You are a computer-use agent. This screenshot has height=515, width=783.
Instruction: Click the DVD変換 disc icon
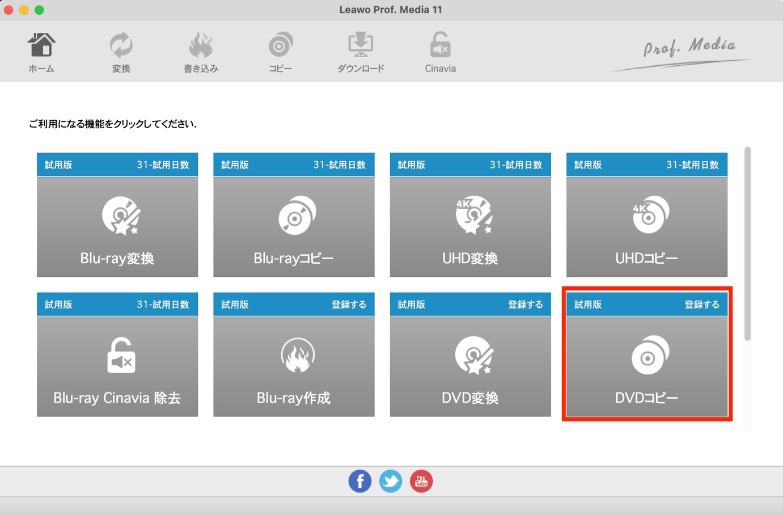pyautogui.click(x=474, y=356)
